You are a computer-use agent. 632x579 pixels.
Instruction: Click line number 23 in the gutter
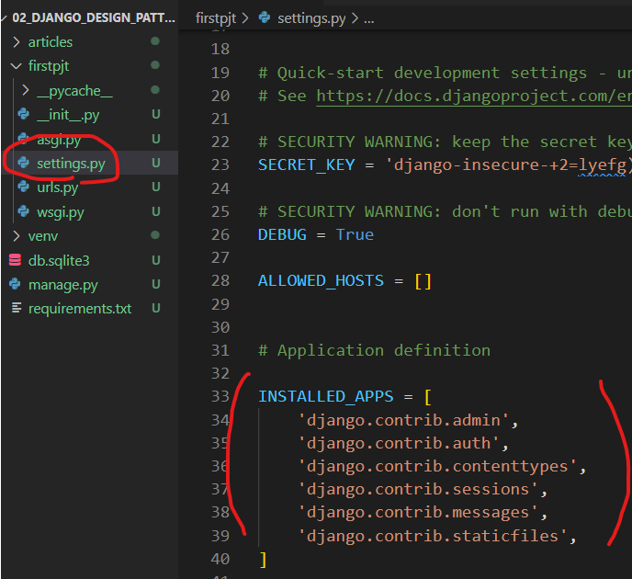tap(220, 165)
